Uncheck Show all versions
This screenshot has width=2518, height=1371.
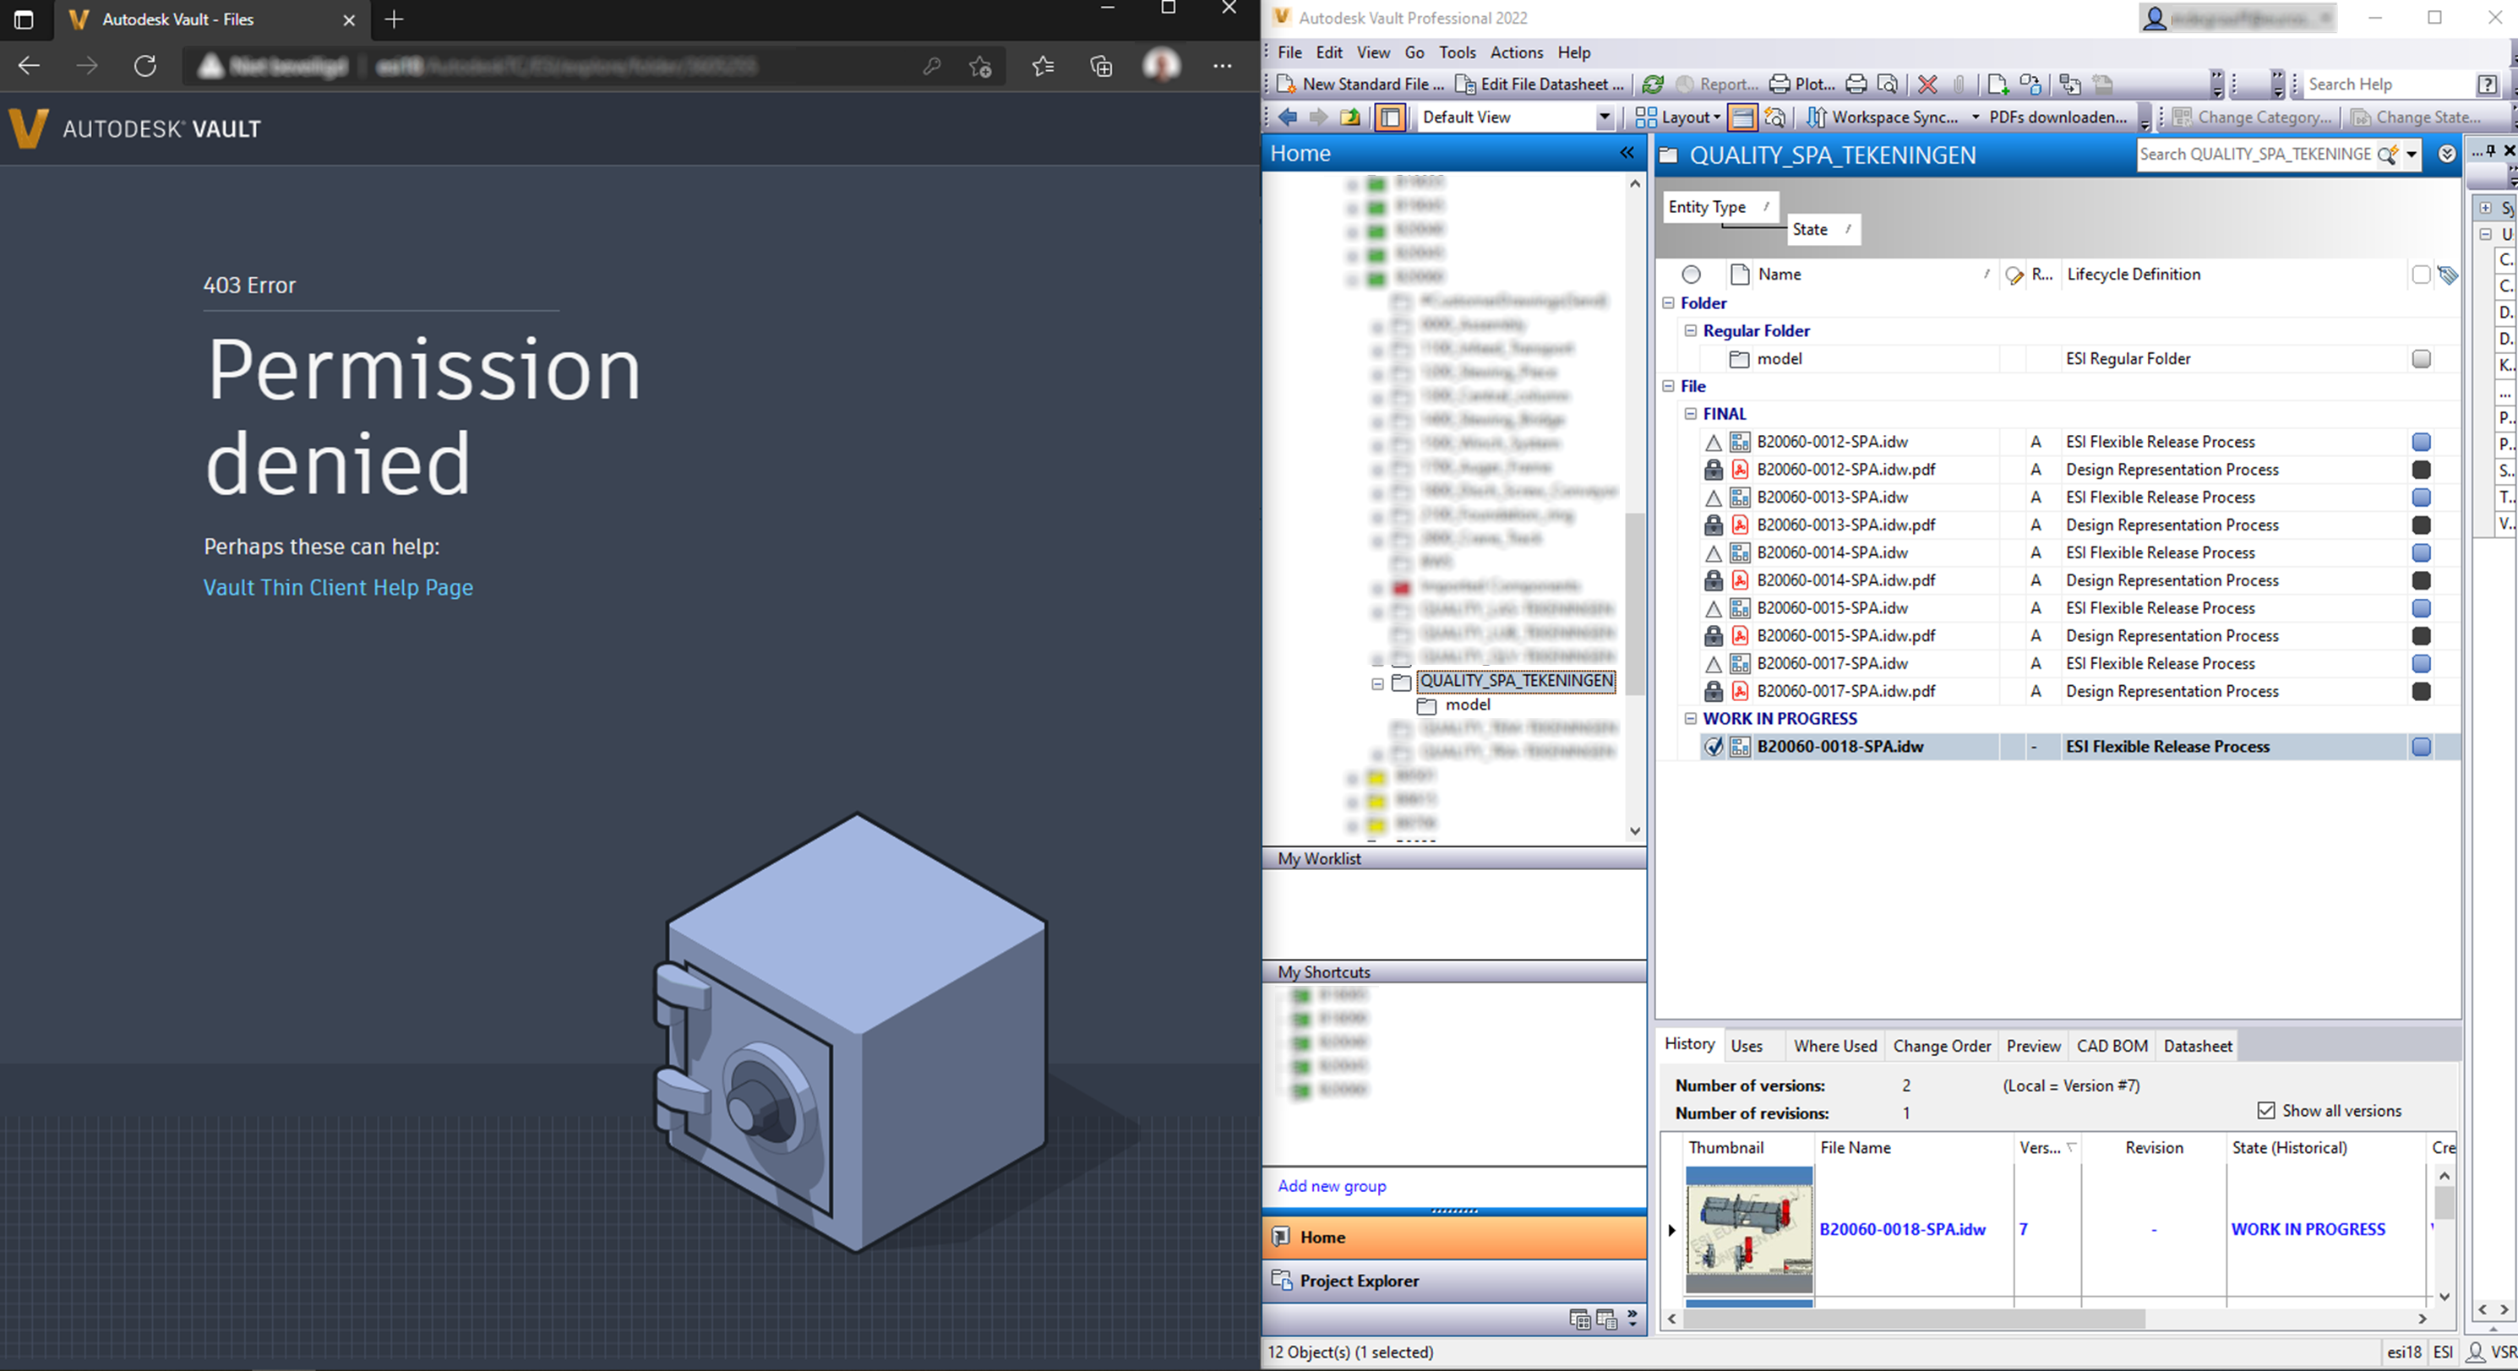[x=2266, y=1110]
